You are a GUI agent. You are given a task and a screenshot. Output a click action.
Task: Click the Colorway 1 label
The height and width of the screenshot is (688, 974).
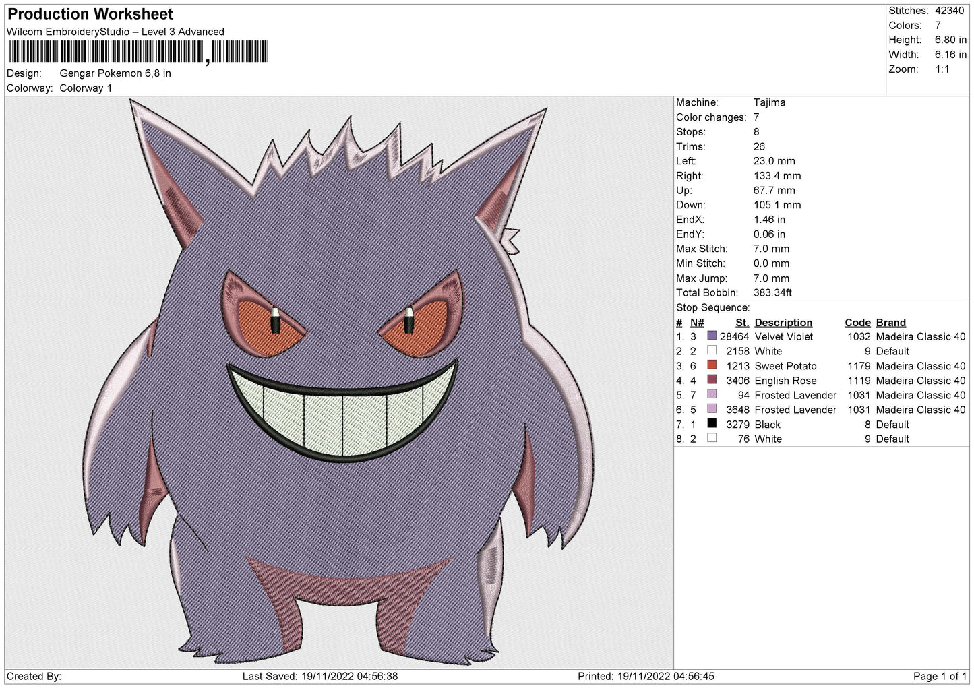pos(86,88)
